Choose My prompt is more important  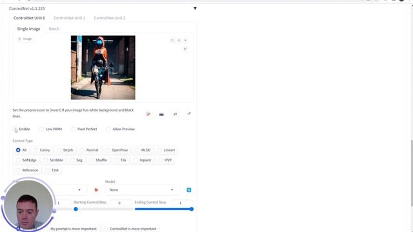coord(71,229)
